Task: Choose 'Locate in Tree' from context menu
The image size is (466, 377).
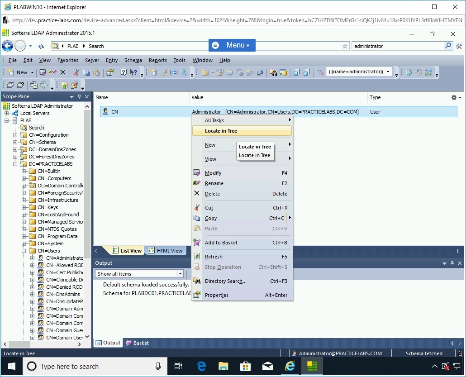Action: (x=221, y=131)
